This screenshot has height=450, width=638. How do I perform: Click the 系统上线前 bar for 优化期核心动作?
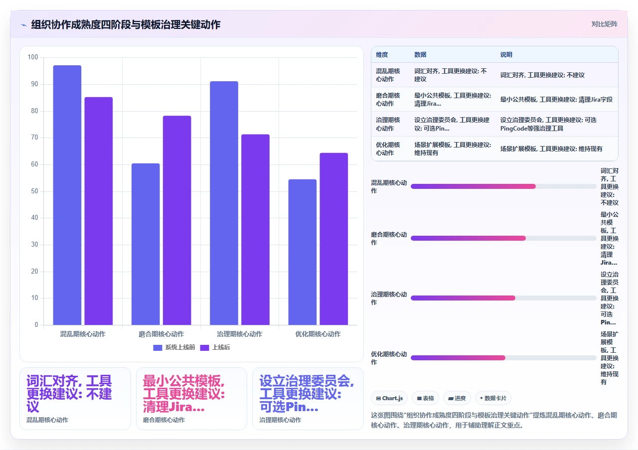(x=302, y=252)
